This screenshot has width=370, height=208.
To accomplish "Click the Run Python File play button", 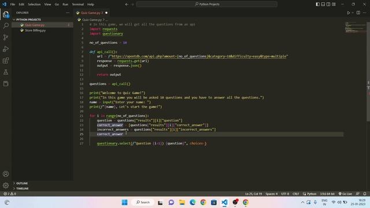I will 348,13.
